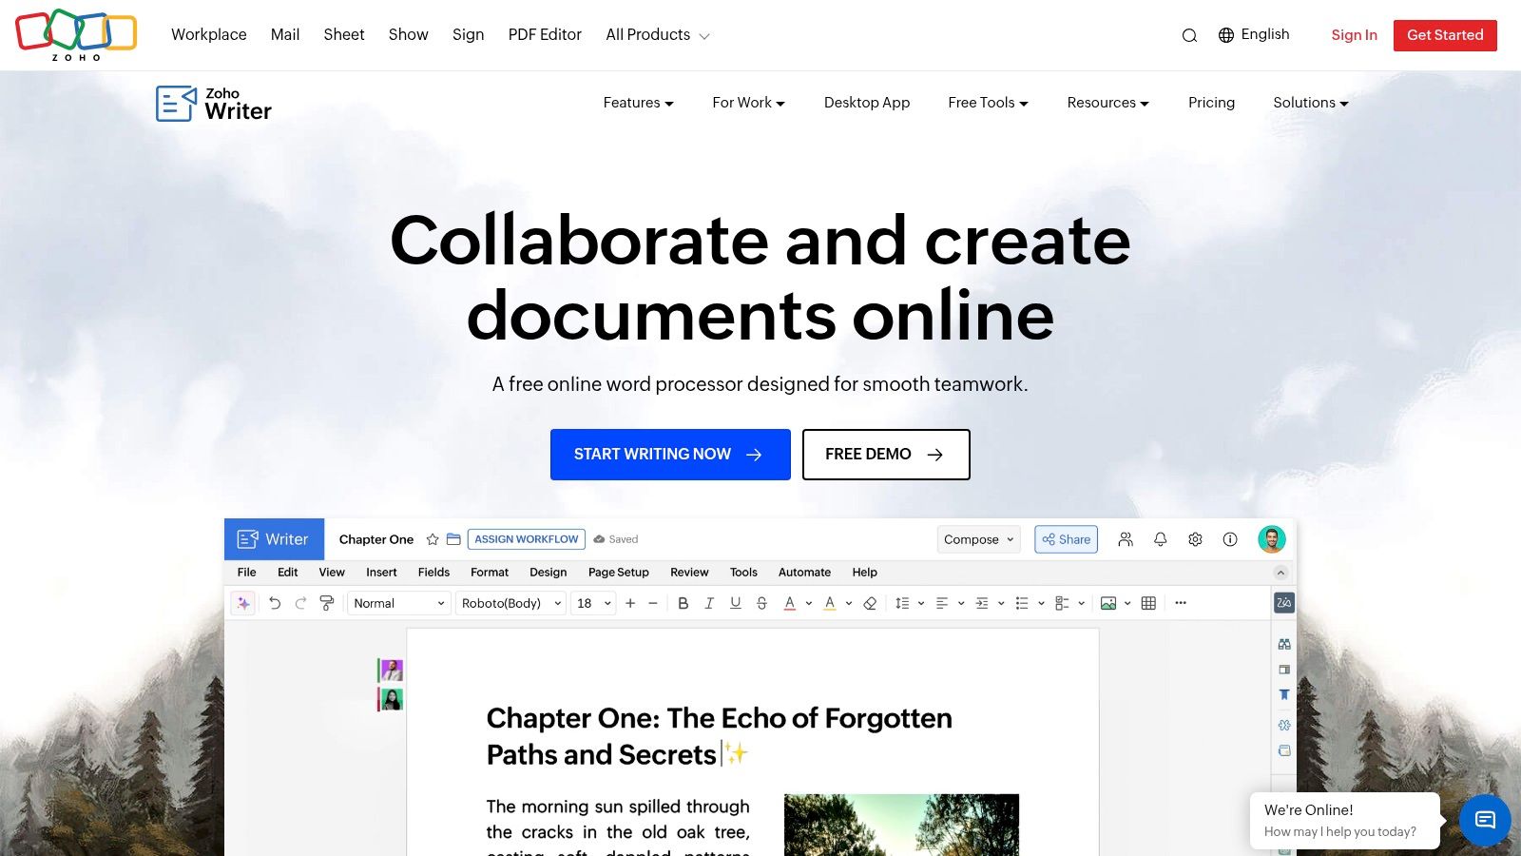This screenshot has width=1521, height=856.
Task: Toggle italic formatting
Action: (709, 603)
